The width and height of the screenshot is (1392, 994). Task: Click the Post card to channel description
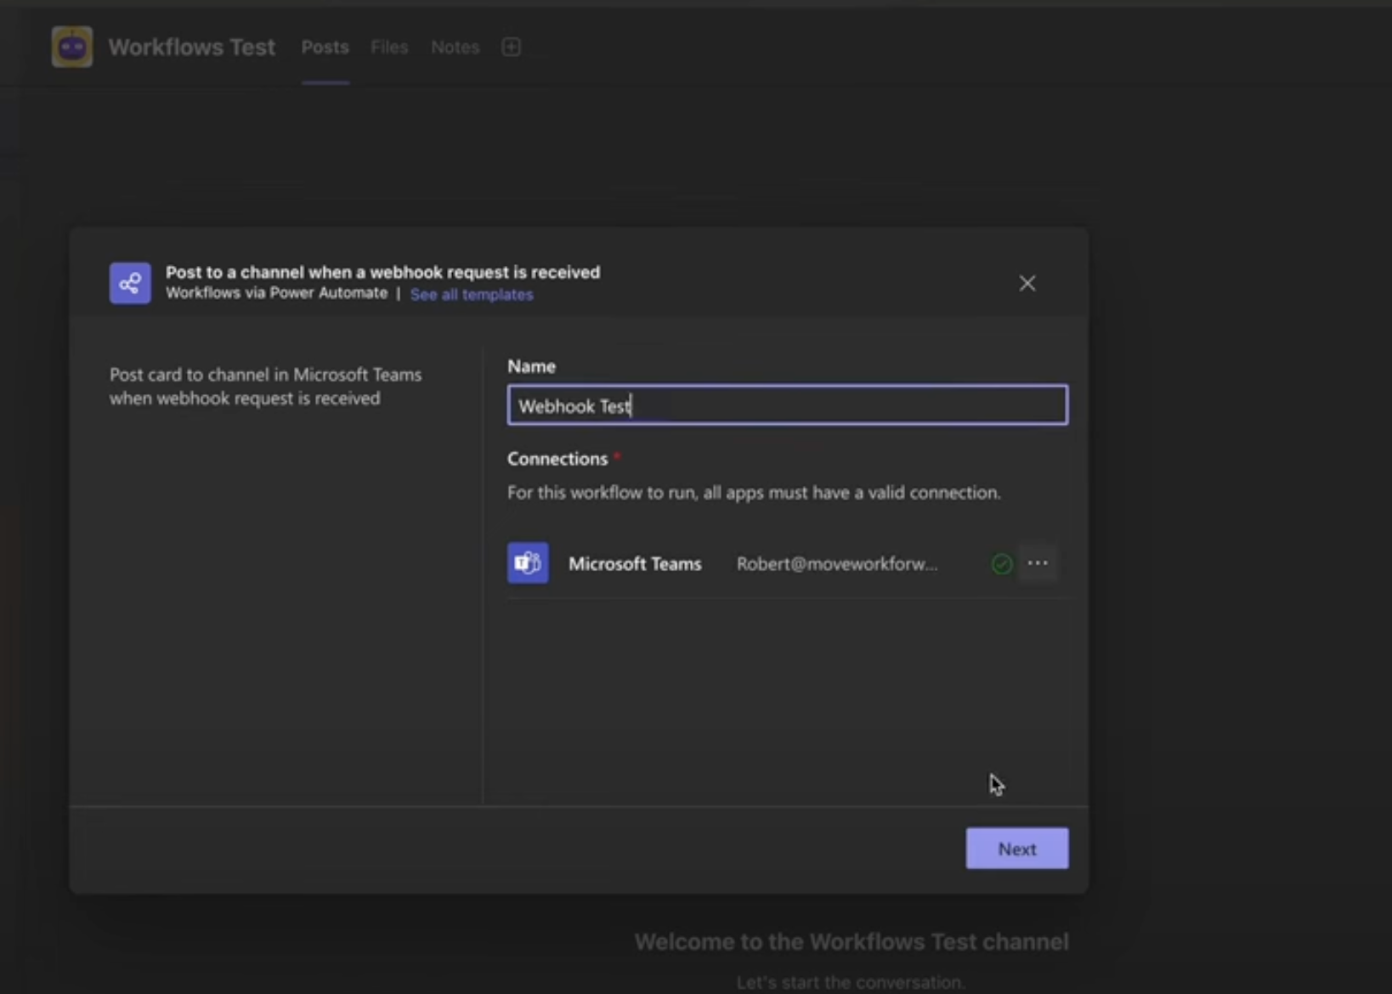[x=265, y=387]
